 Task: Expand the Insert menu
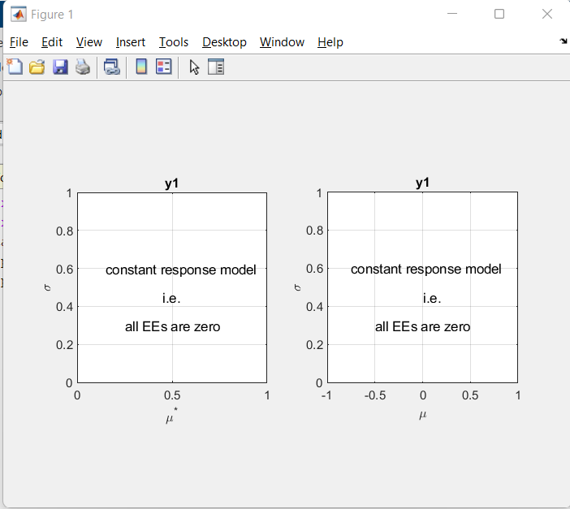(131, 42)
